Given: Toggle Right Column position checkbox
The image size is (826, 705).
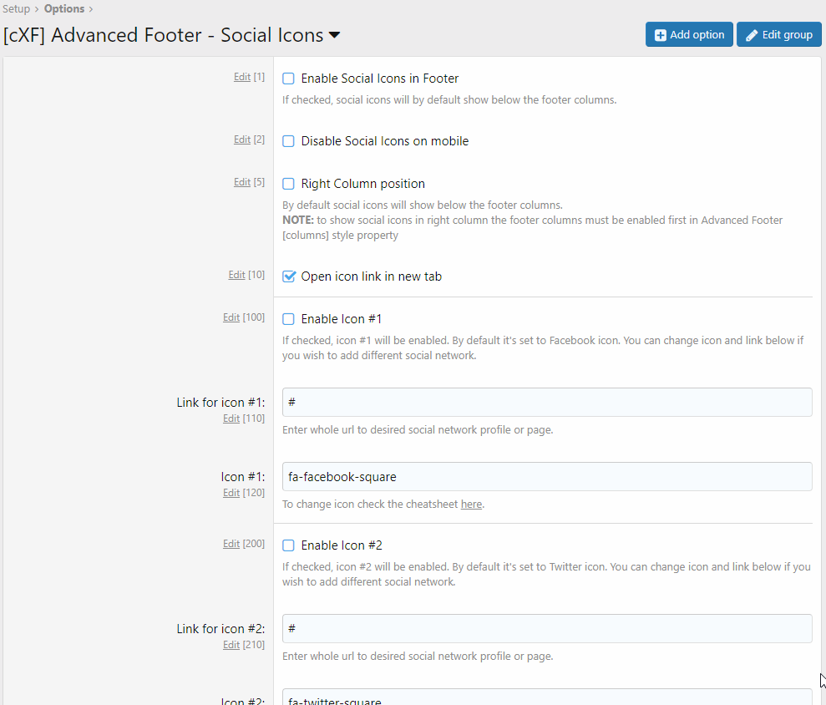Looking at the screenshot, I should tap(288, 184).
